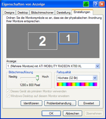Open the Bildschirmschoner tab
This screenshot has height=119, width=106.
[42, 13]
